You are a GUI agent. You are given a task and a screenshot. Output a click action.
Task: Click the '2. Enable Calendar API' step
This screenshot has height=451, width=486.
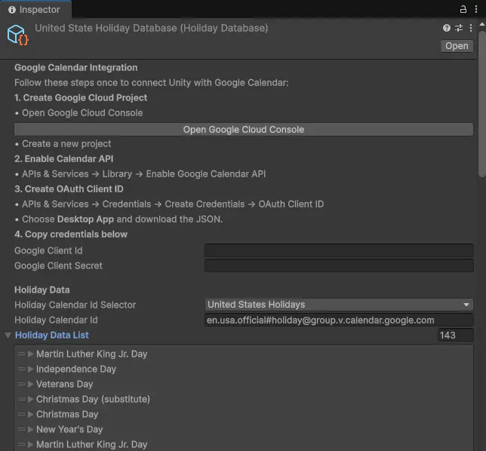click(63, 159)
